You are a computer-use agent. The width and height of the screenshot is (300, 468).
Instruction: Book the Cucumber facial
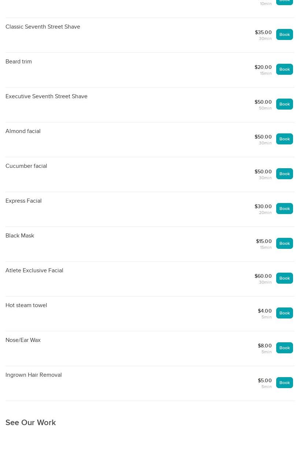(x=284, y=174)
